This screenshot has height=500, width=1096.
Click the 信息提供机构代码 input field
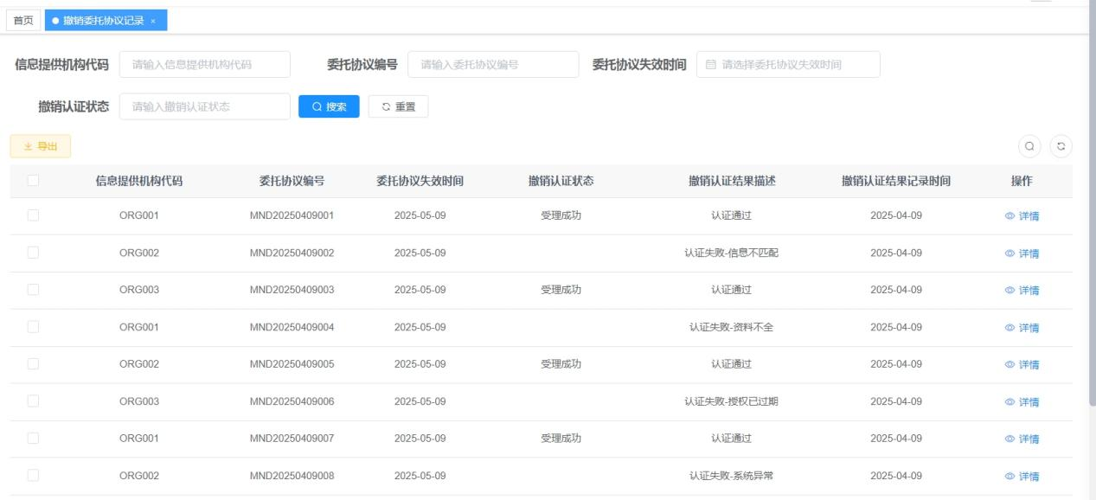(x=203, y=64)
